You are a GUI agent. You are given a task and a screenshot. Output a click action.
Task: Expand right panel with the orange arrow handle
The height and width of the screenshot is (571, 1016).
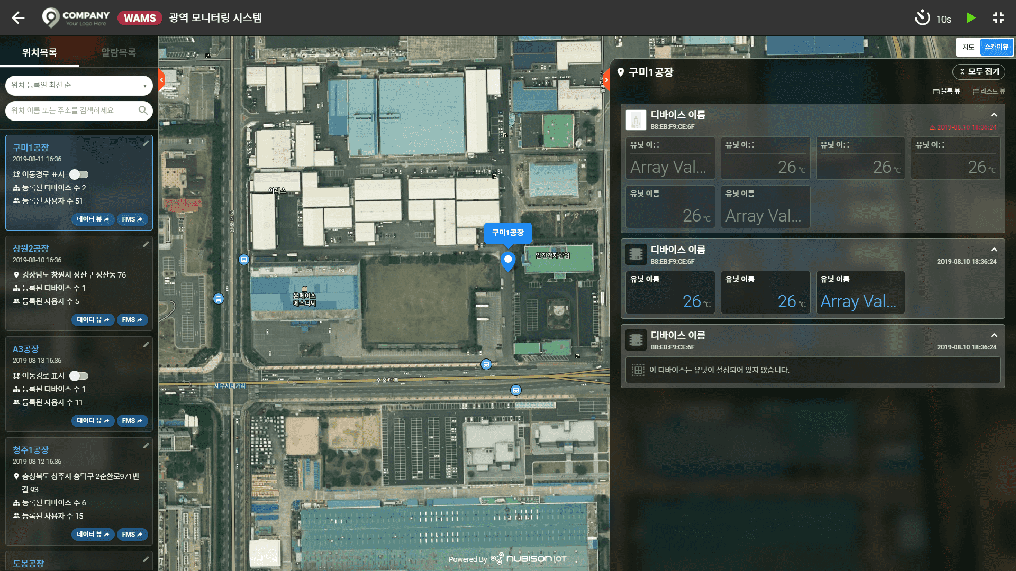(606, 80)
